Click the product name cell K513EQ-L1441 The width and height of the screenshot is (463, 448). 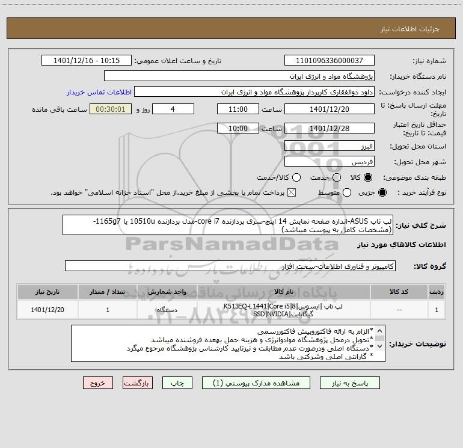tap(283, 310)
